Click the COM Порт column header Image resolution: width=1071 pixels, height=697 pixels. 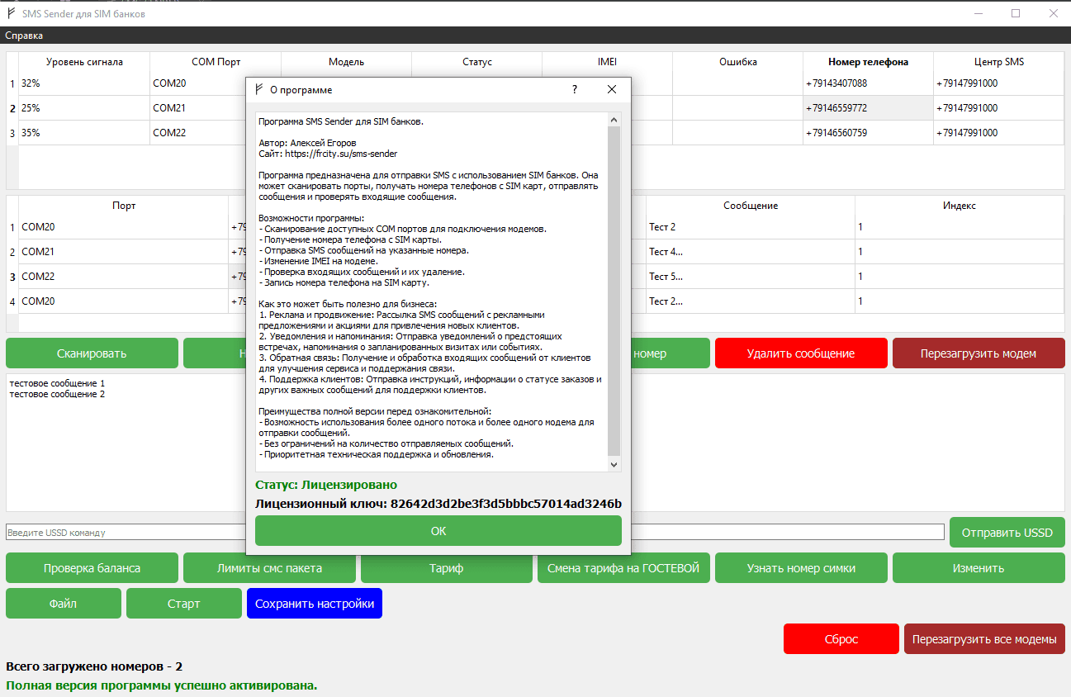point(216,62)
